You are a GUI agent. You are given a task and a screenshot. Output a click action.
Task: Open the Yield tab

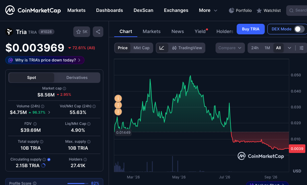200,31
